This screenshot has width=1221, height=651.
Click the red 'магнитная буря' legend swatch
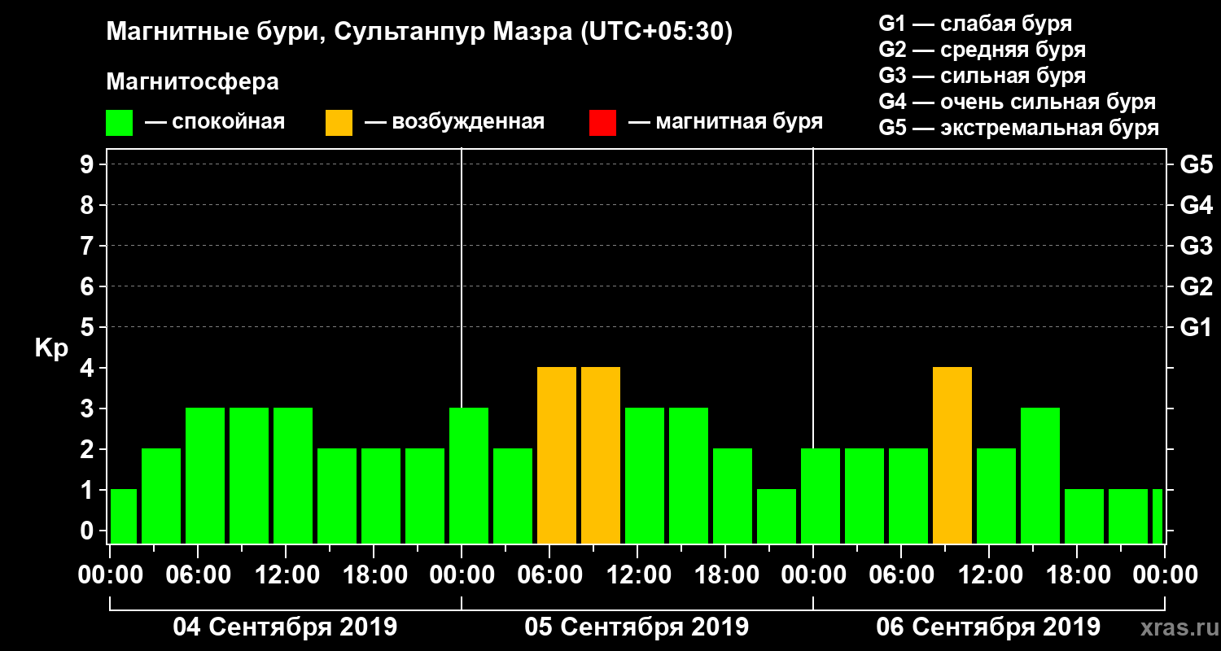tap(602, 123)
